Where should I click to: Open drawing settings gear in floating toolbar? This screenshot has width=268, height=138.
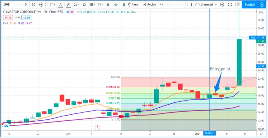[84, 5]
